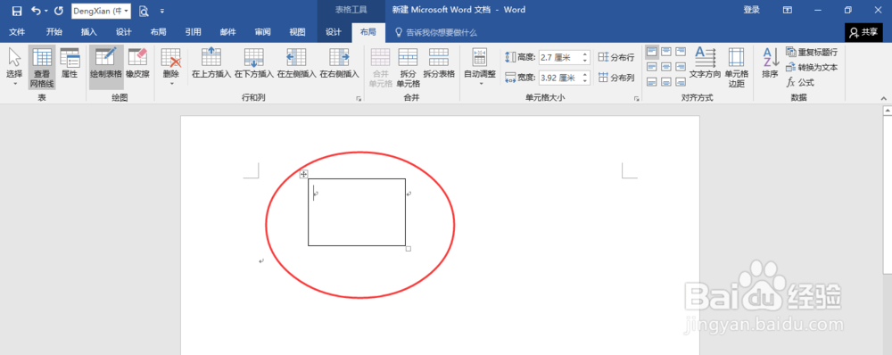Insert a 公式 formula
Screen dimensions: 892x355
coord(800,82)
